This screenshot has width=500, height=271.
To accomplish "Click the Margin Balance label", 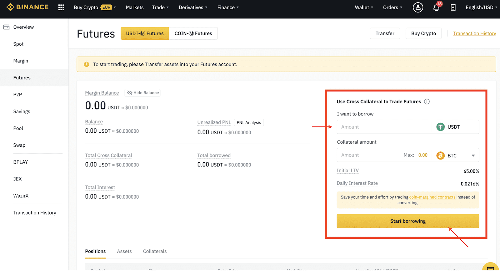I will tap(102, 93).
